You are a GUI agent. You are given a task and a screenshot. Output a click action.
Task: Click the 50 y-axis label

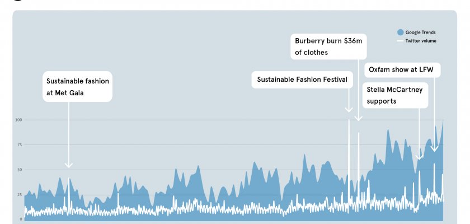click(x=19, y=170)
